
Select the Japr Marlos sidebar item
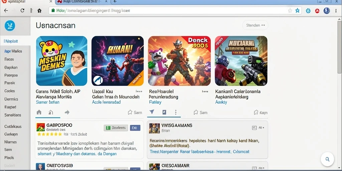(x=13, y=51)
